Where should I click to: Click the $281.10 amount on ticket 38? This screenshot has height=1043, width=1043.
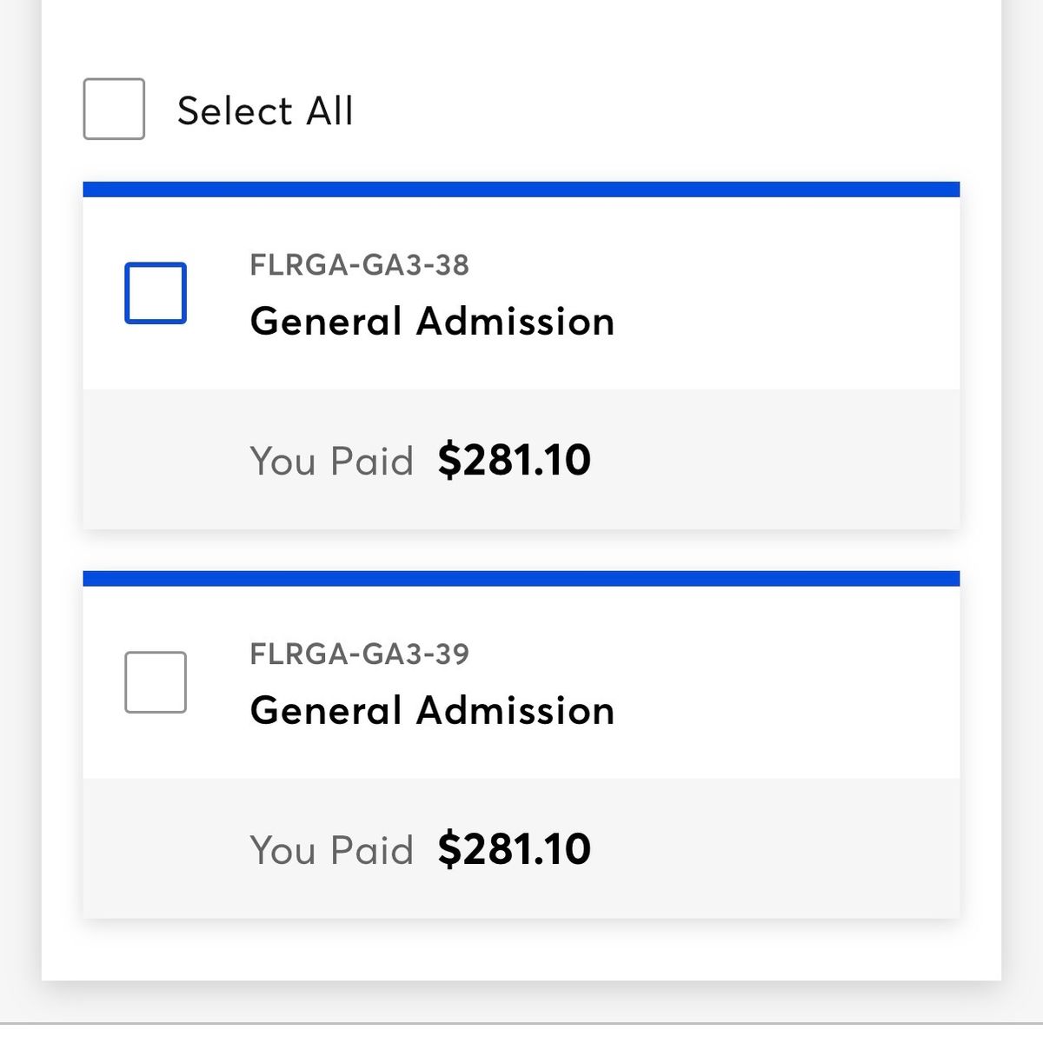515,460
